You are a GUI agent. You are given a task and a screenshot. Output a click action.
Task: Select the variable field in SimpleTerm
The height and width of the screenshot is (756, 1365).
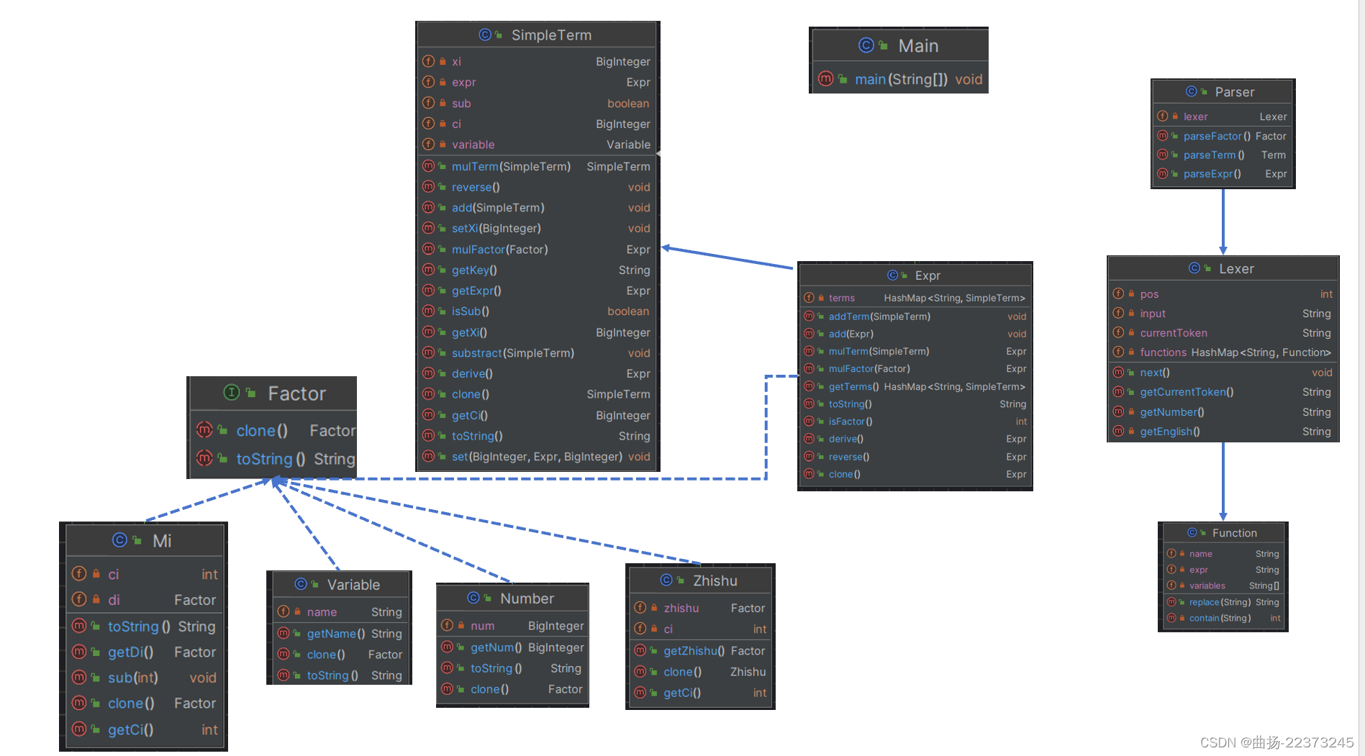click(x=538, y=144)
